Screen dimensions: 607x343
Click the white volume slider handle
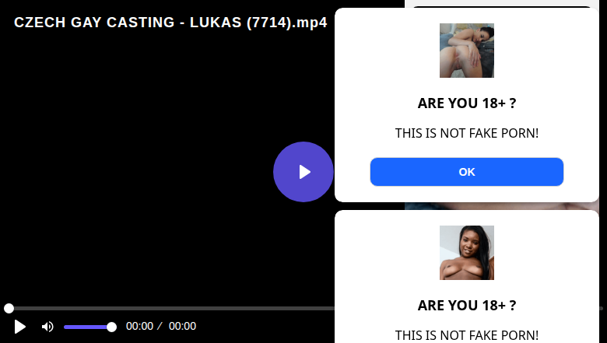coord(111,327)
